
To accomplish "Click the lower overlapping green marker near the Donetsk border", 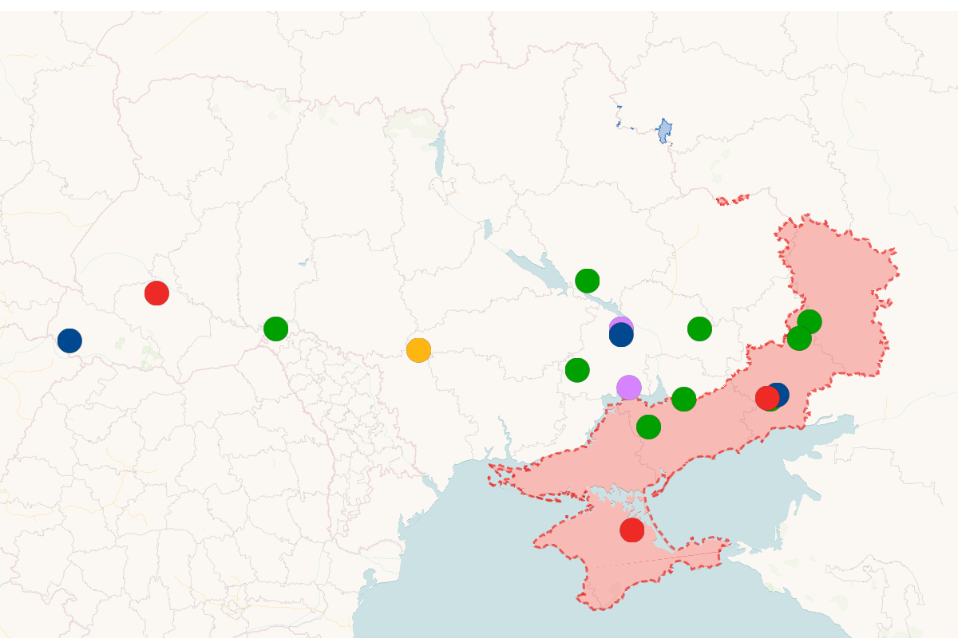I will (x=800, y=338).
